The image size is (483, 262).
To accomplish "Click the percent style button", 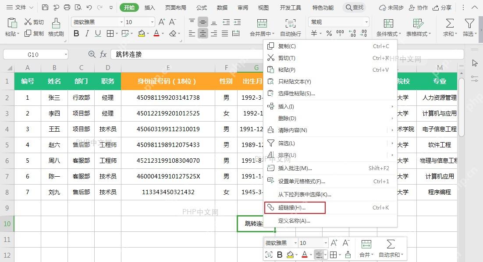I will (x=329, y=34).
